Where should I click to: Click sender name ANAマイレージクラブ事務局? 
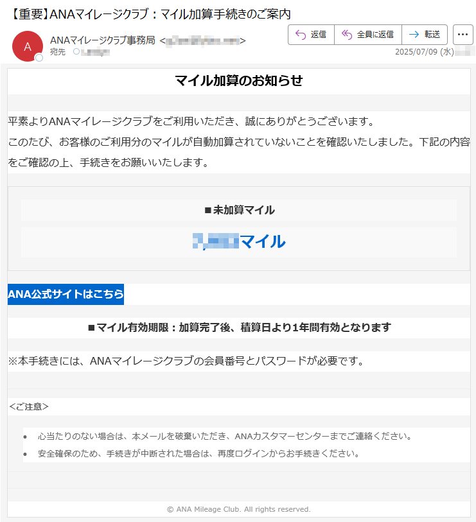tap(103, 40)
